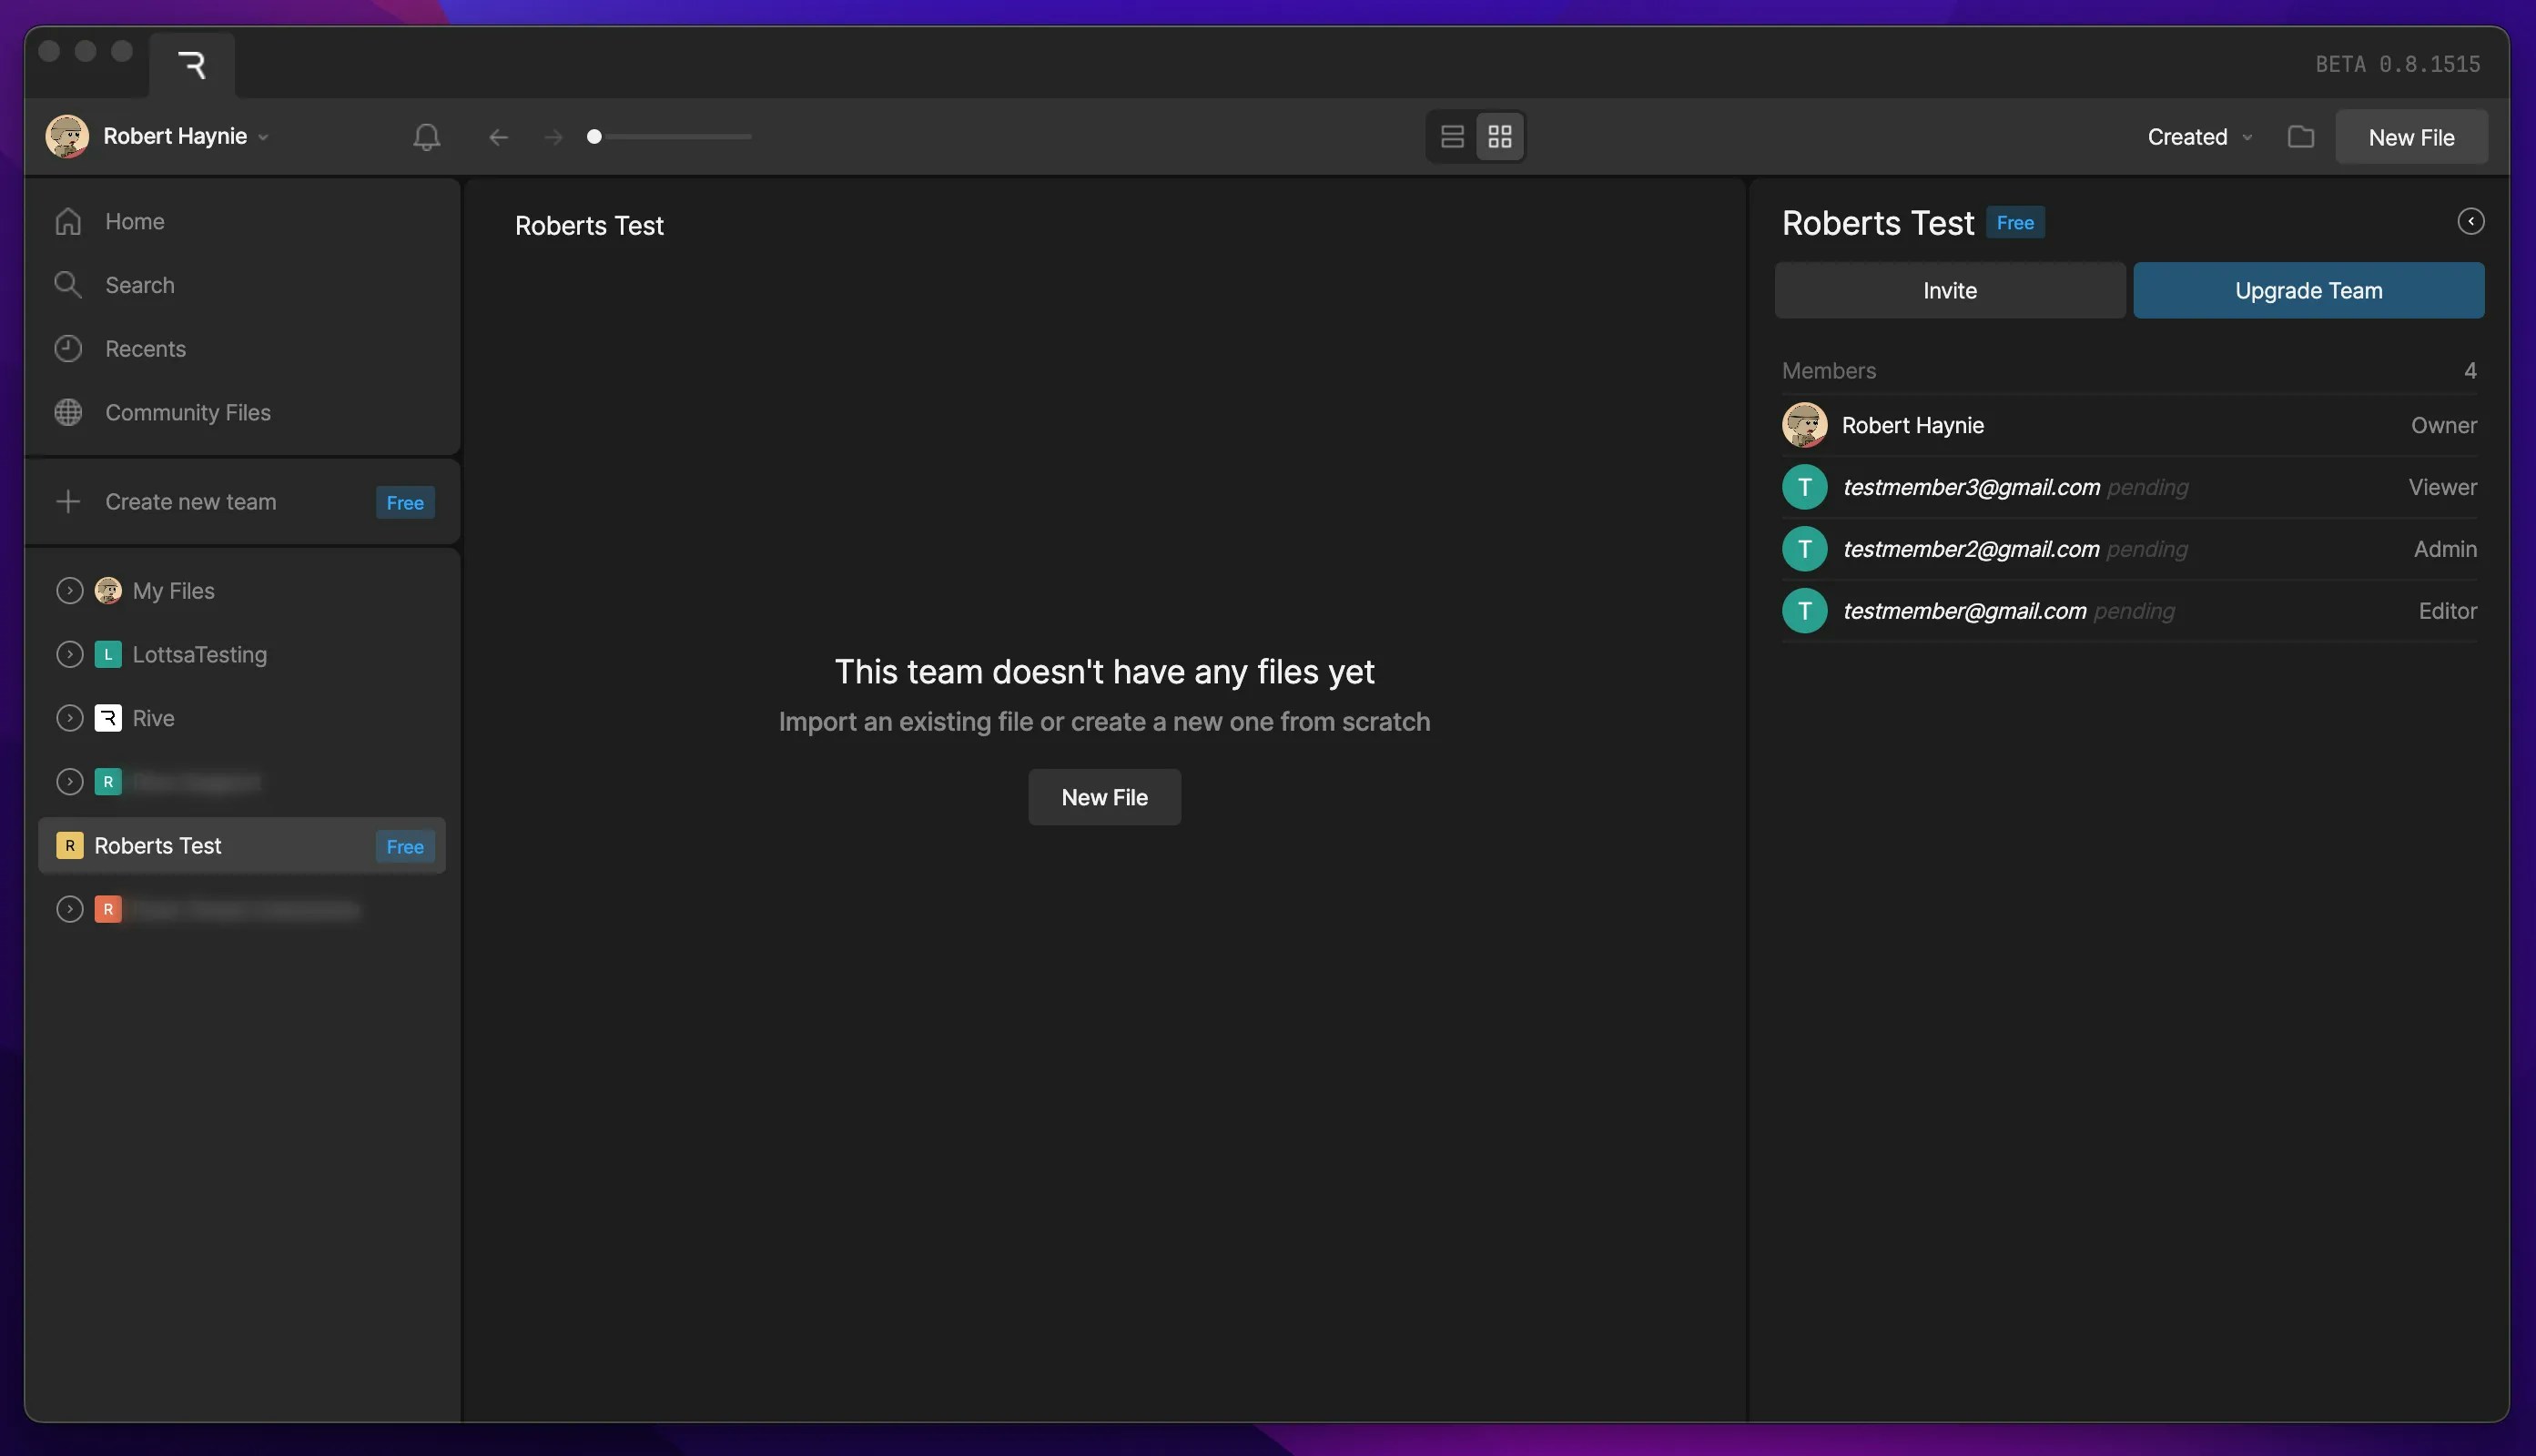Expand the LottsaTesting team
This screenshot has width=2536, height=1456.
pyautogui.click(x=69, y=654)
